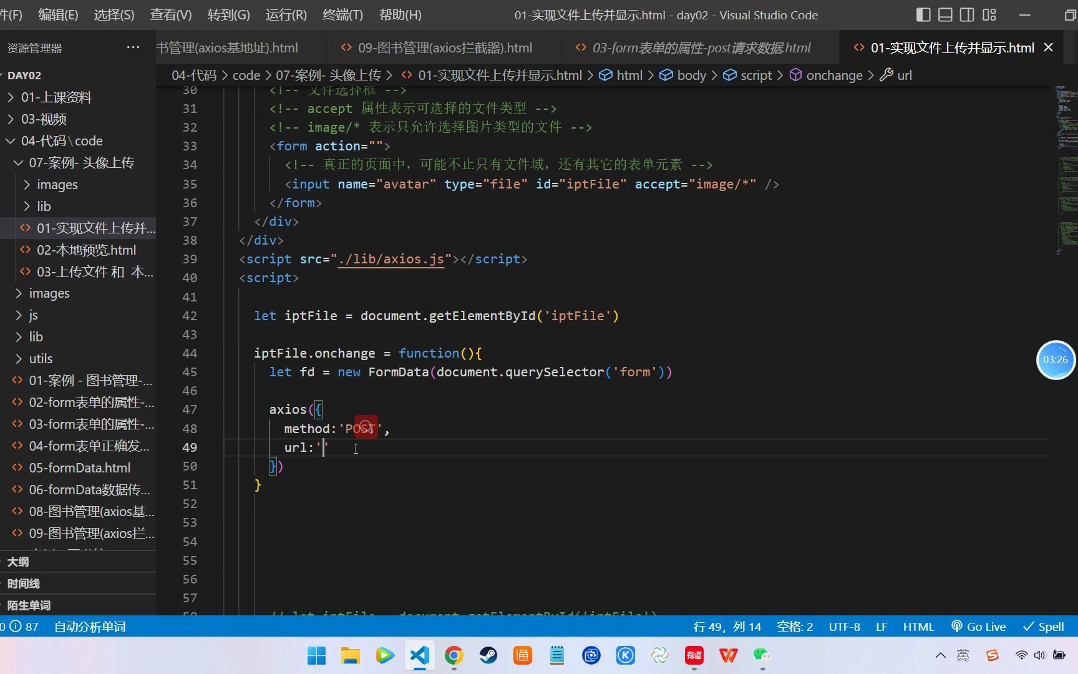
Task: Open File Explorer from taskbar
Action: coord(351,655)
